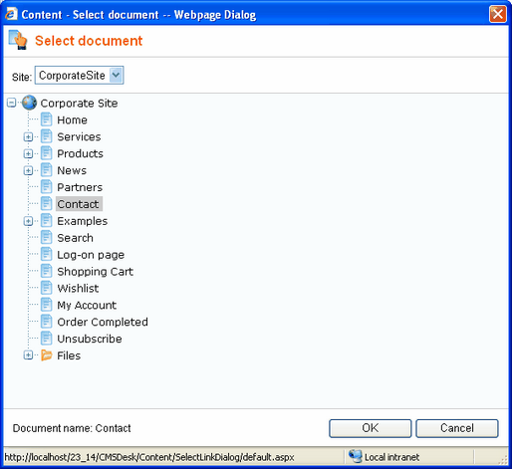The height and width of the screenshot is (469, 512).
Task: Select the My Account document
Action: 87,305
